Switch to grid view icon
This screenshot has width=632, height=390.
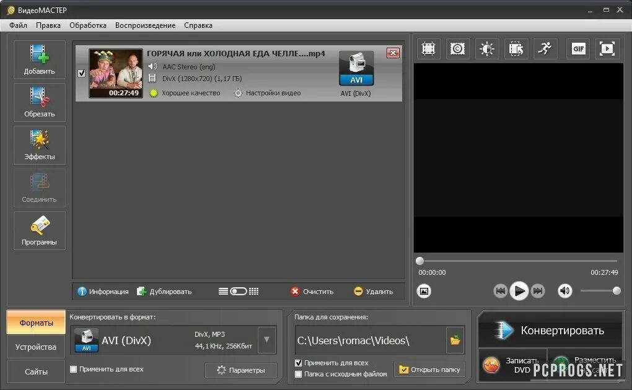[253, 292]
